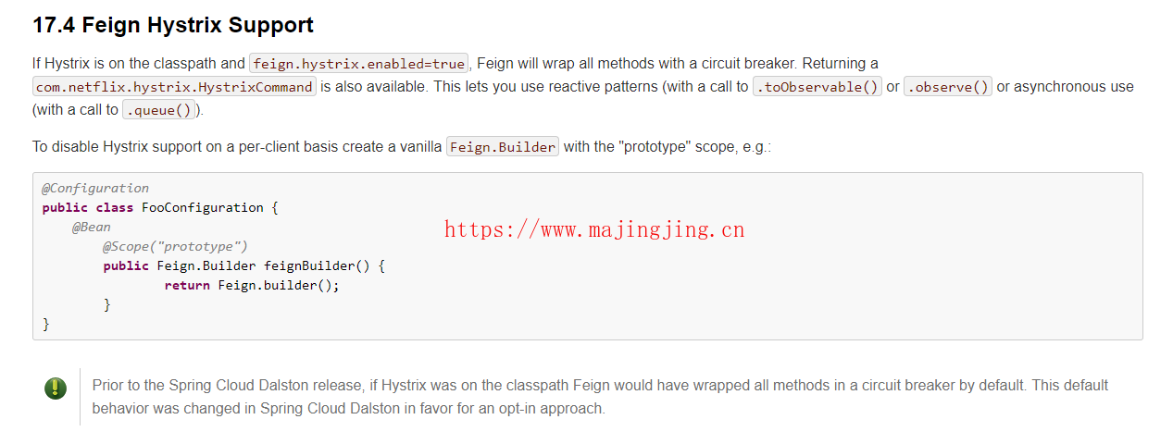The image size is (1173, 444).
Task: Click the paragraph about disabling Hystrix support
Action: [402, 147]
